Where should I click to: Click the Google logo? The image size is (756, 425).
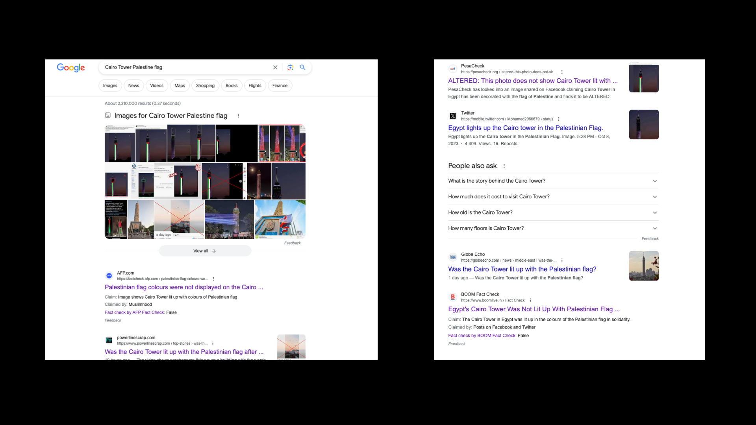pyautogui.click(x=71, y=68)
